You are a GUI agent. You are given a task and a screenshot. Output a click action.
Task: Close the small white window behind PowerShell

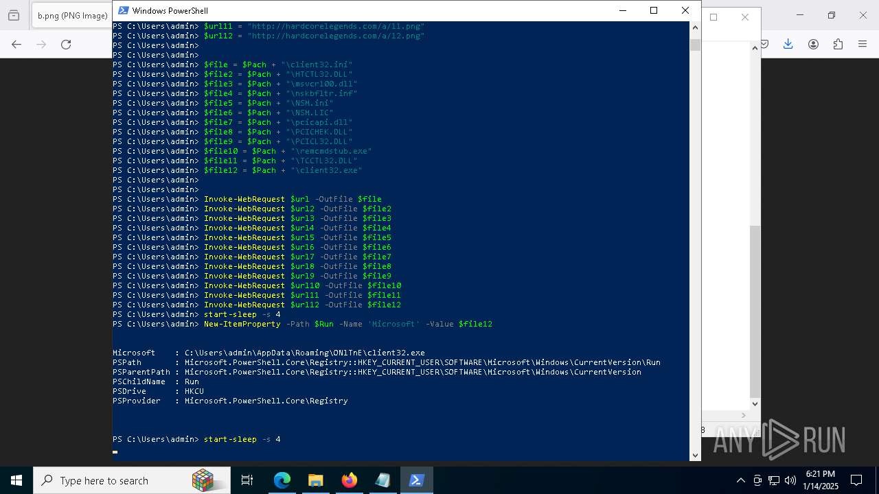point(745,17)
